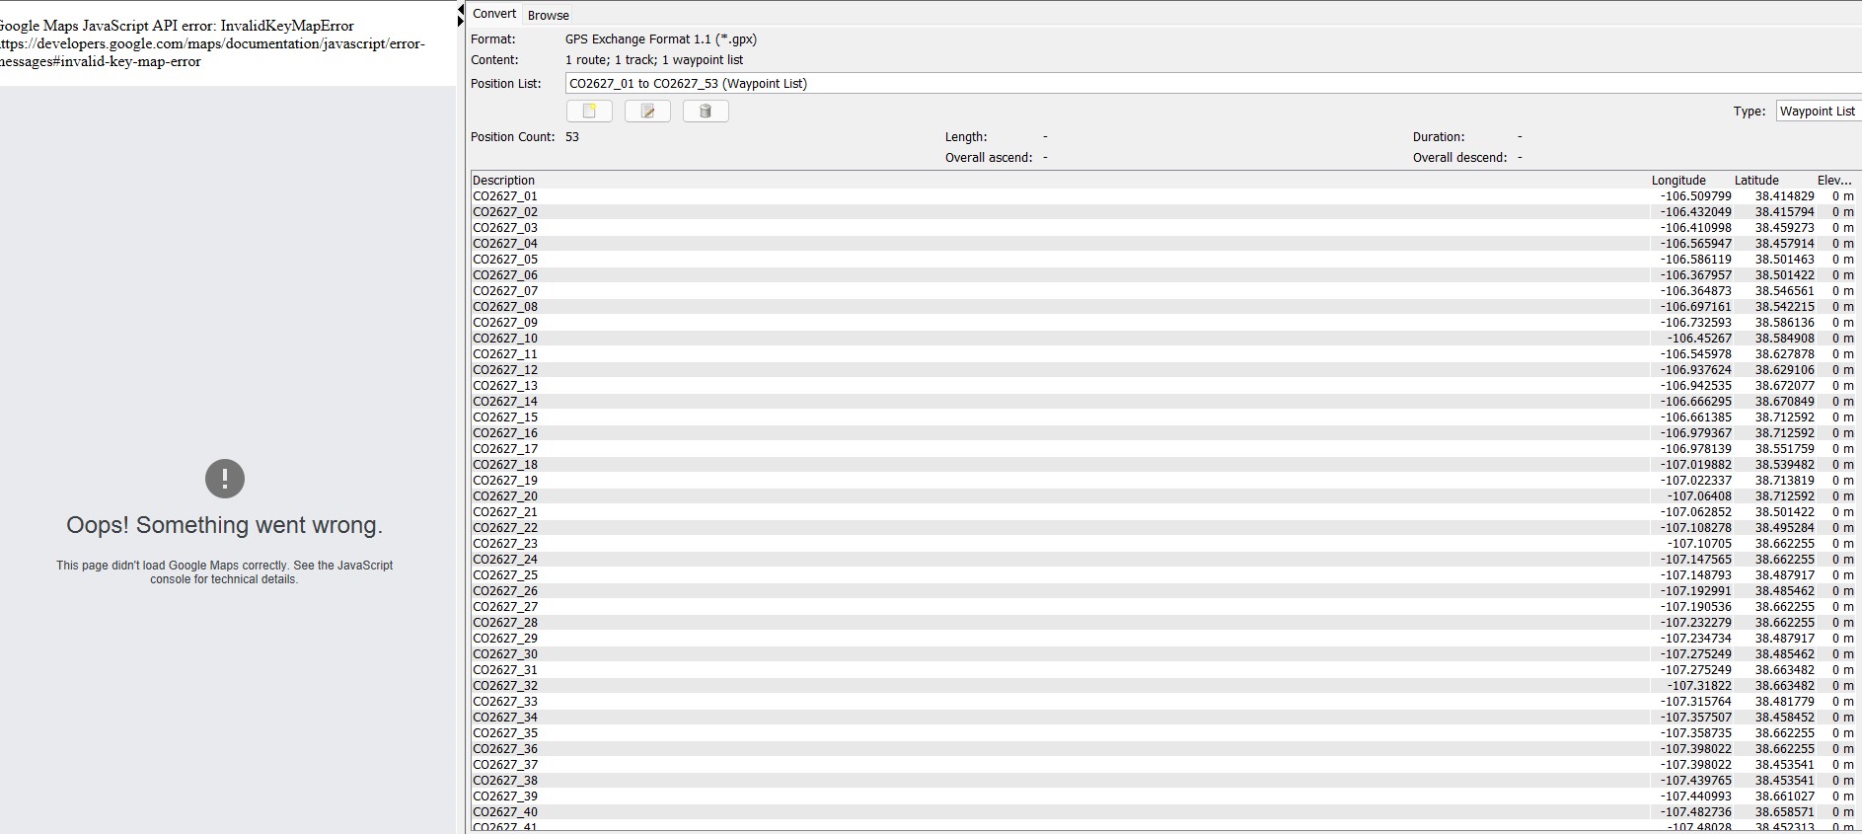Click the error exclamation icon on map

(225, 479)
